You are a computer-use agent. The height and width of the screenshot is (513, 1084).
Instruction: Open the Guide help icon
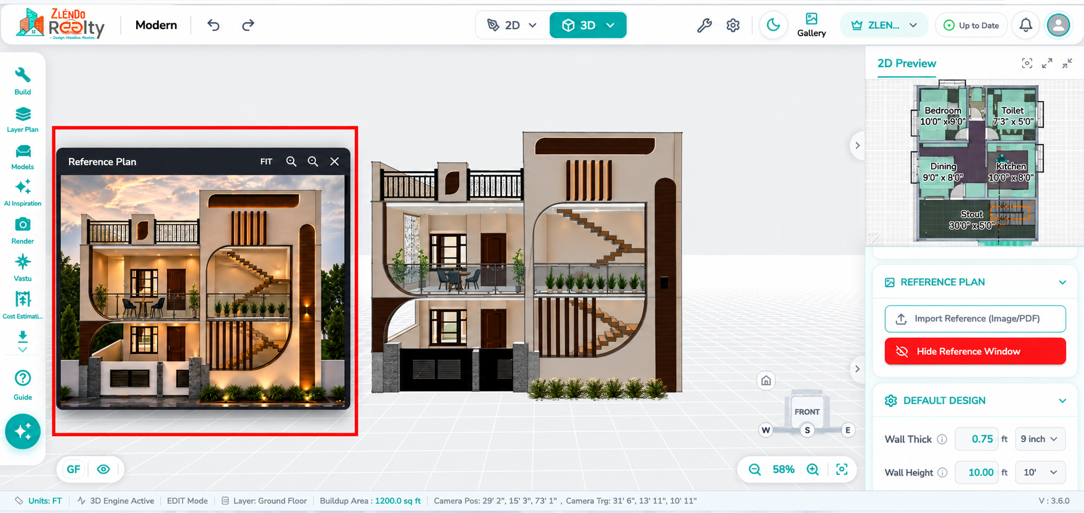point(23,385)
